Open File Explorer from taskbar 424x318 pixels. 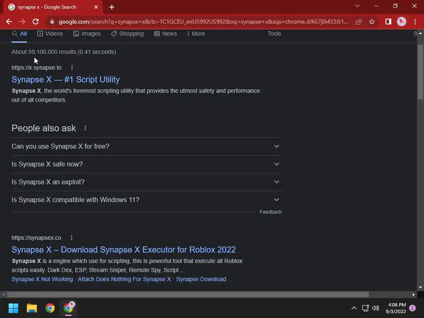(31, 308)
